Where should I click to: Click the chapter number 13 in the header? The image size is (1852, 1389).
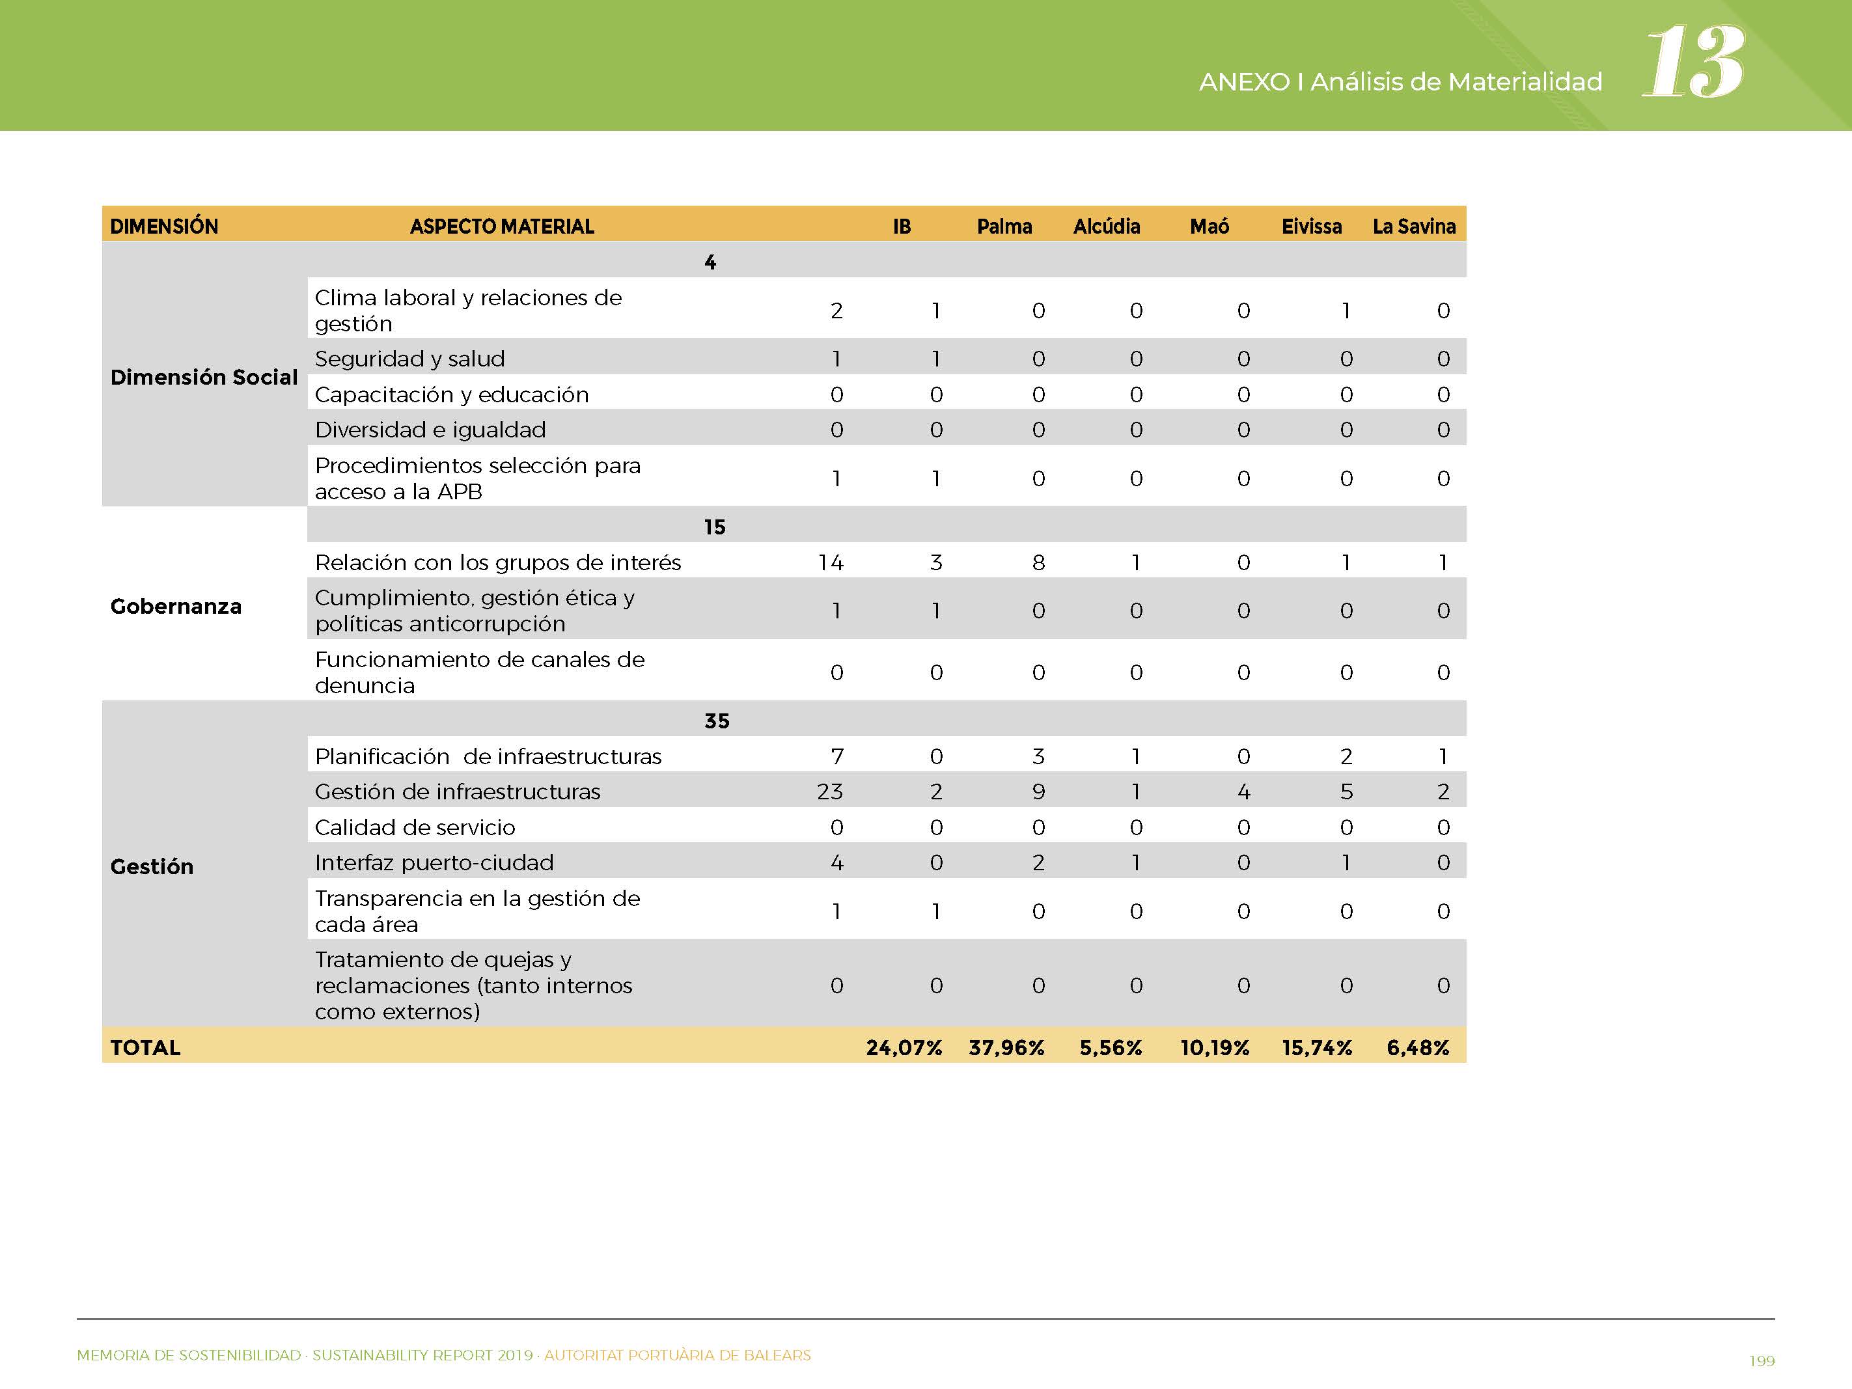pos(1693,61)
